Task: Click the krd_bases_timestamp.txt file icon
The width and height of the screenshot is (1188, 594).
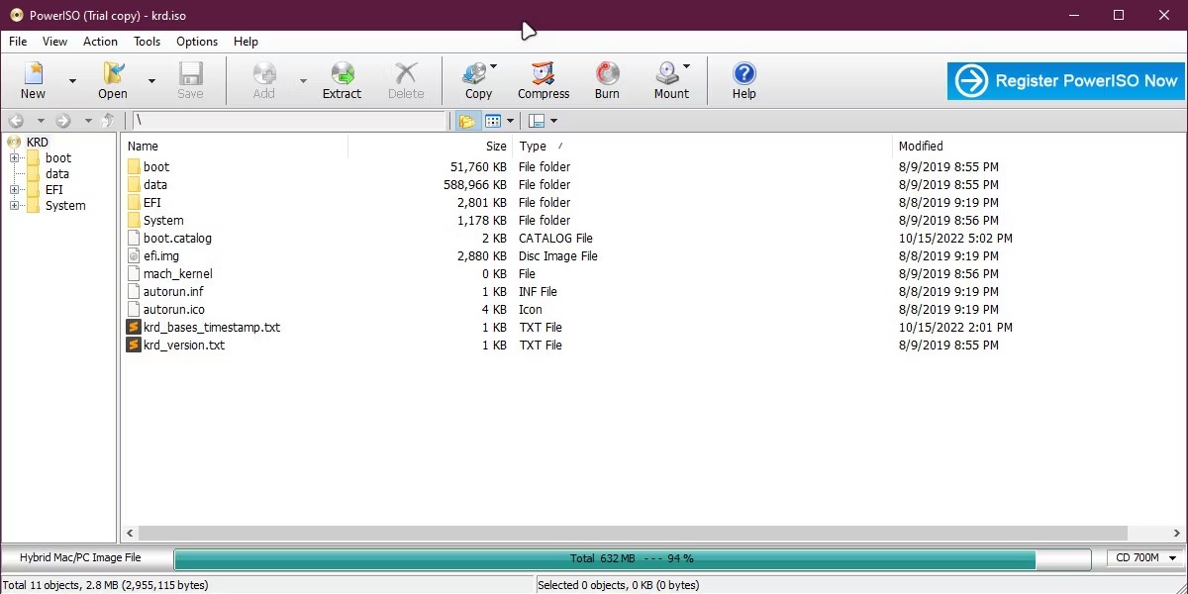Action: click(x=135, y=327)
